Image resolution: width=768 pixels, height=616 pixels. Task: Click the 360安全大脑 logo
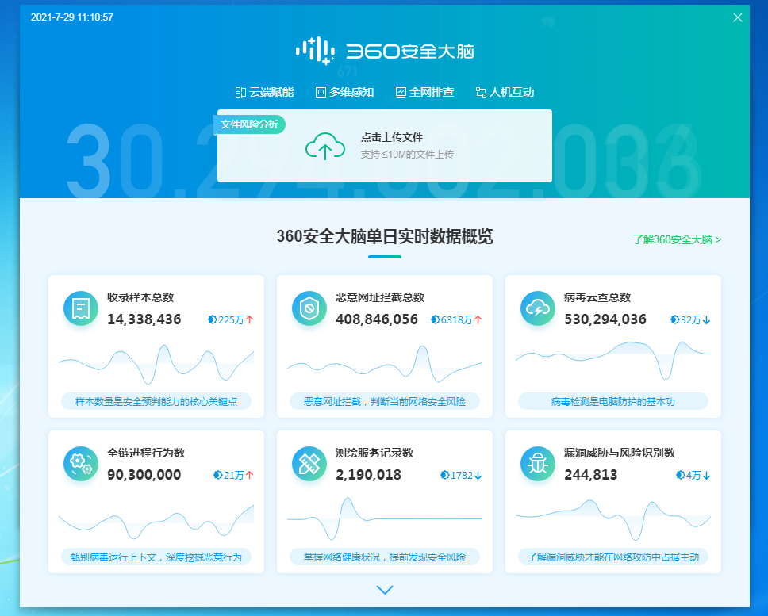tap(384, 51)
